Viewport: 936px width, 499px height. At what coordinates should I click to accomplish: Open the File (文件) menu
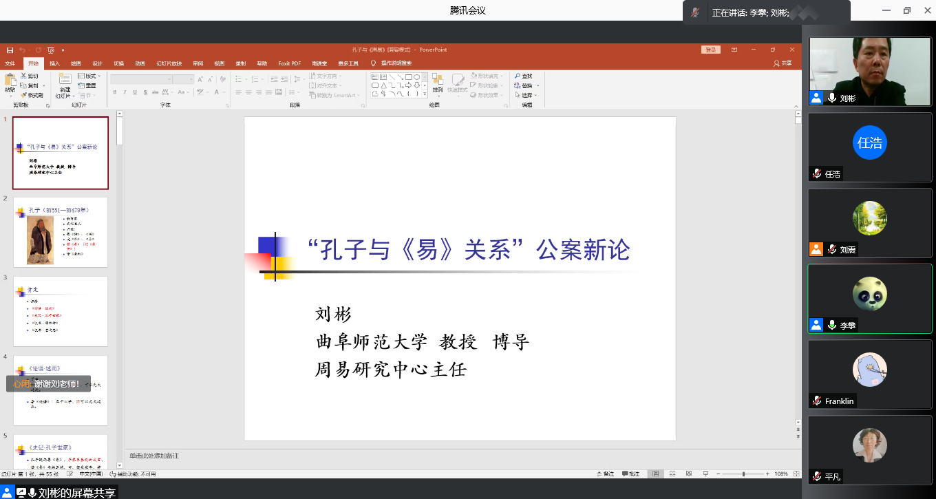click(x=10, y=63)
